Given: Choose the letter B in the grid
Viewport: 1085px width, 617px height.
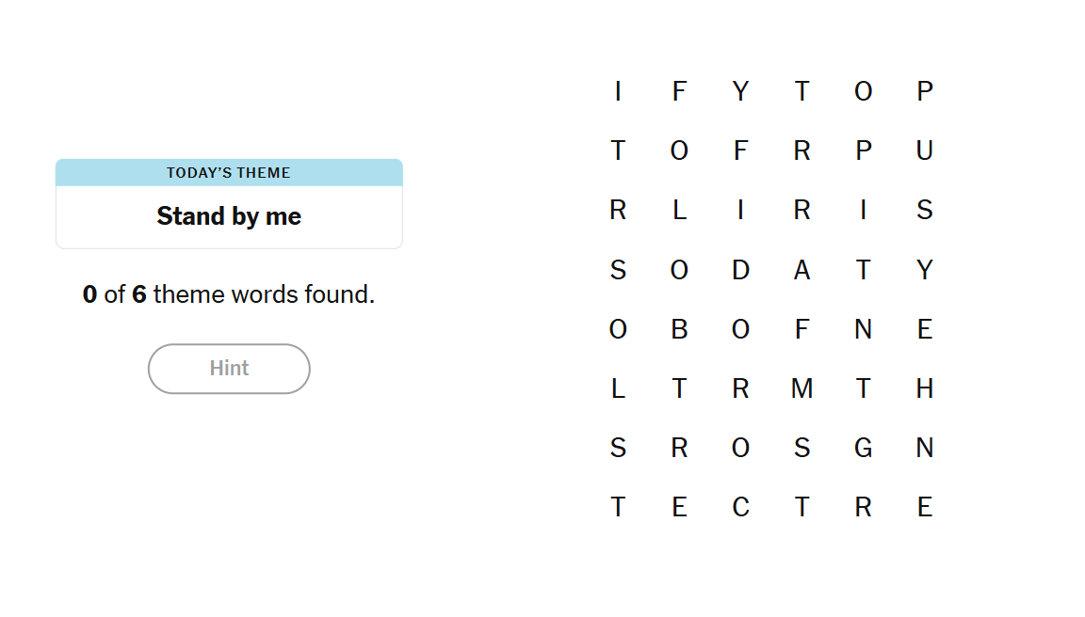Looking at the screenshot, I should 679,329.
